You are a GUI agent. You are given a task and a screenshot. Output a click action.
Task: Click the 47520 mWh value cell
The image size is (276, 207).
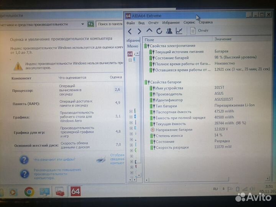(224, 112)
